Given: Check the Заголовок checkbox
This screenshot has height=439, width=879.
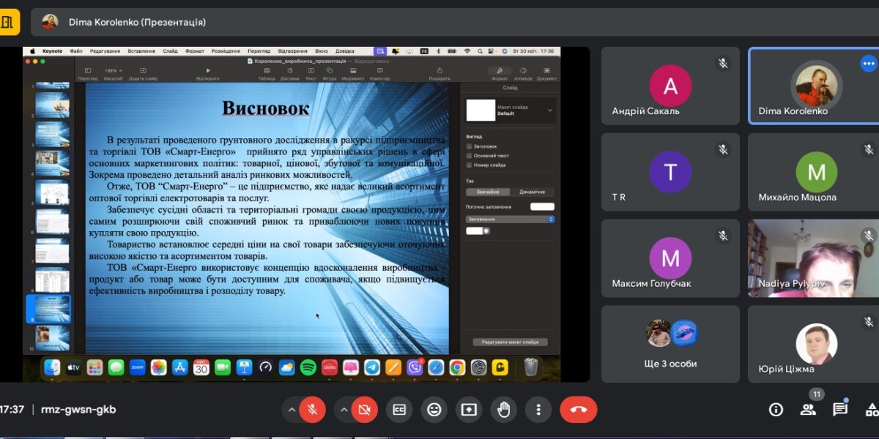Looking at the screenshot, I should point(470,146).
